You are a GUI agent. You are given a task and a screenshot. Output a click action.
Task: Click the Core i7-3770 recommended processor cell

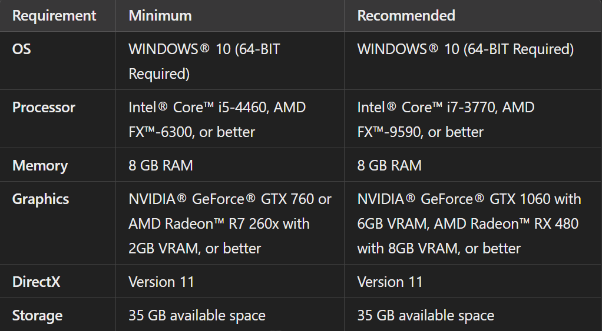pyautogui.click(x=446, y=119)
